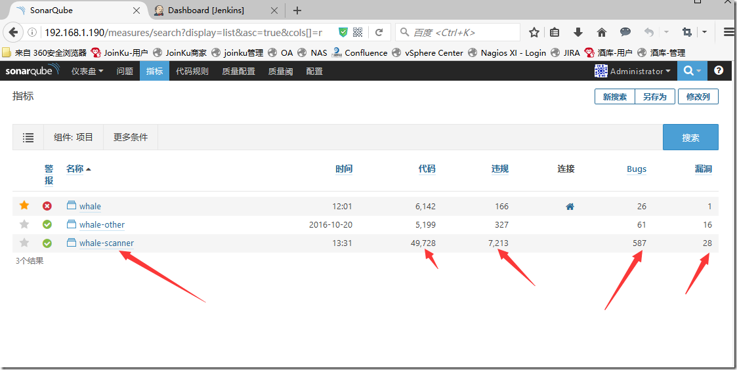The height and width of the screenshot is (370, 737).
Task: Close the SonarQube browser tab
Action: [x=137, y=10]
